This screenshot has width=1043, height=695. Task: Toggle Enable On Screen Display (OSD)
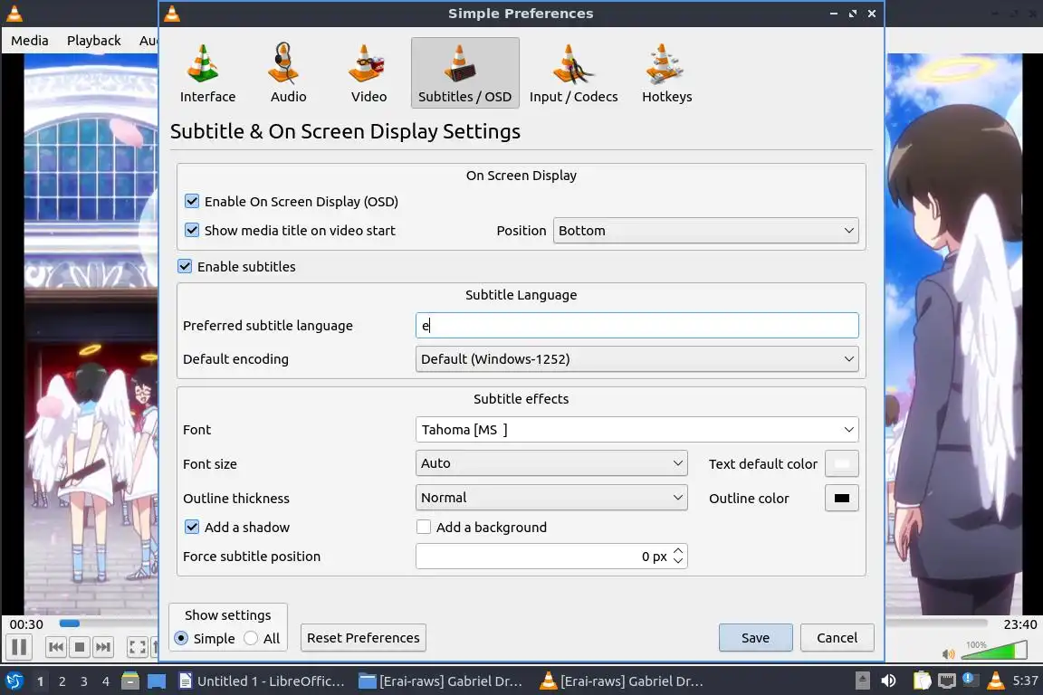coord(192,201)
